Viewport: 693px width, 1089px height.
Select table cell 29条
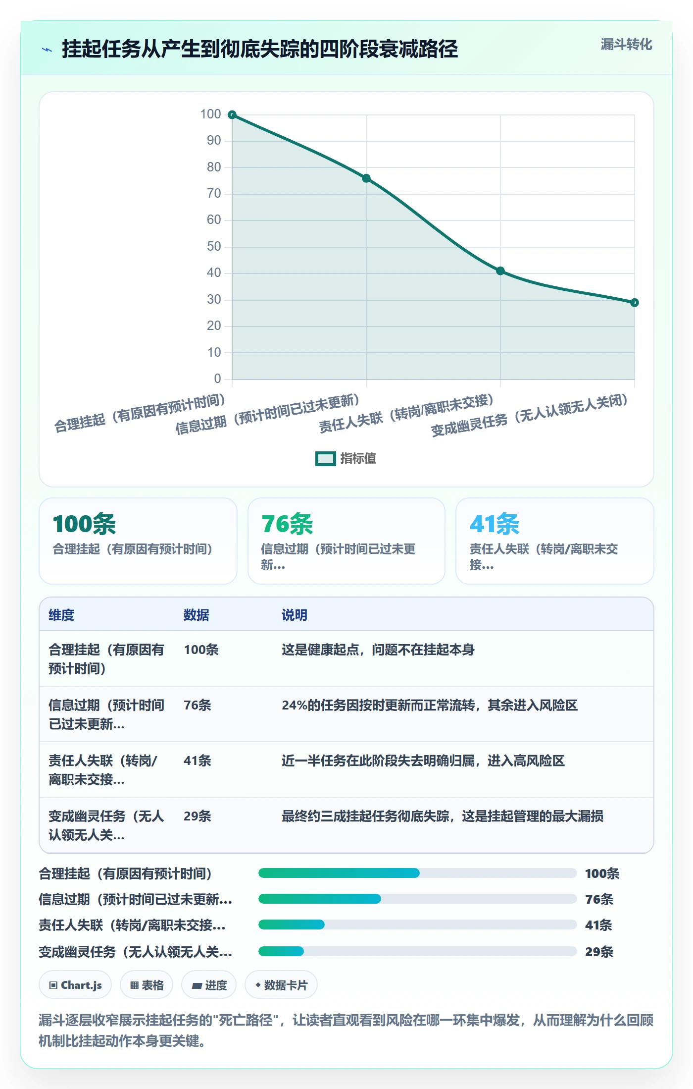(198, 816)
